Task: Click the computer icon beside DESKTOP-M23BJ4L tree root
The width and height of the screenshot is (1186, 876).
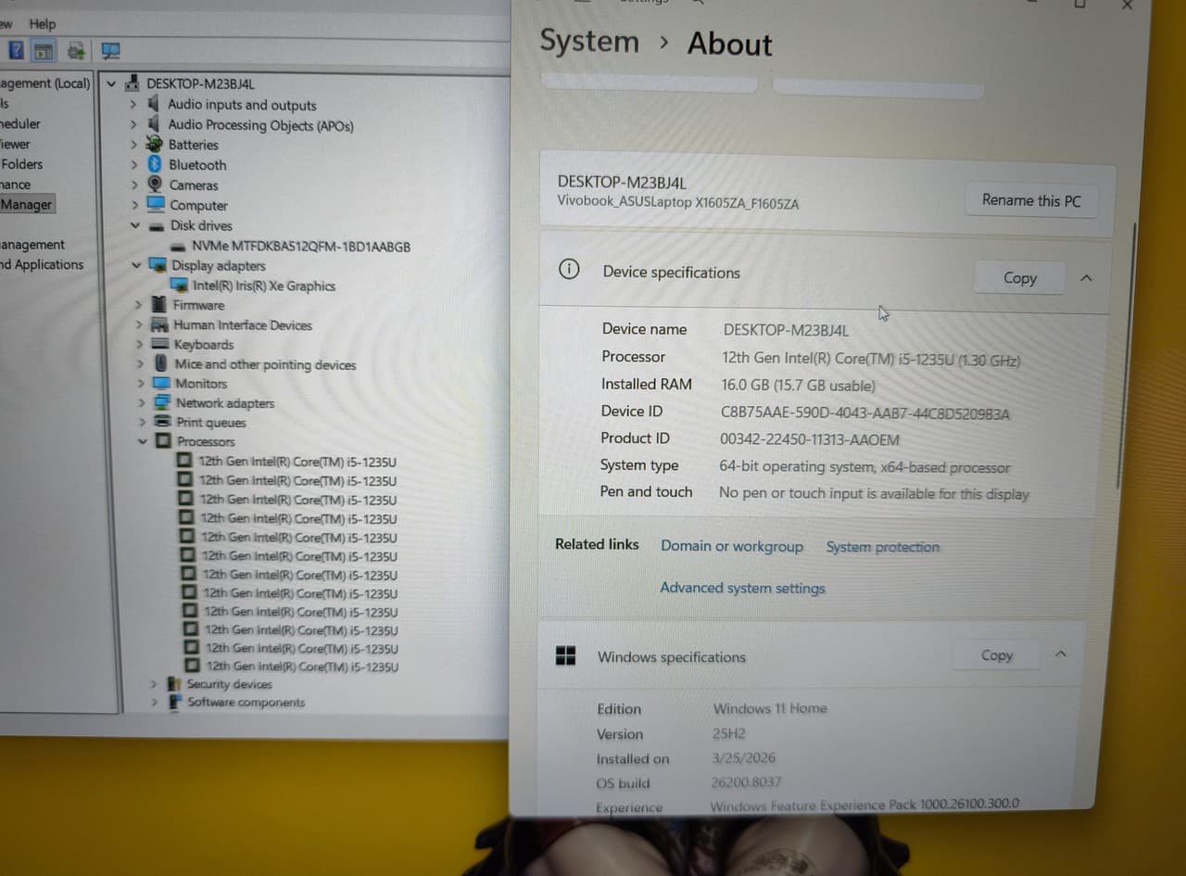Action: point(132,83)
